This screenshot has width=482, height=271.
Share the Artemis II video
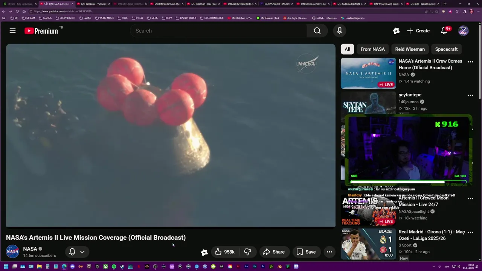[274, 252]
